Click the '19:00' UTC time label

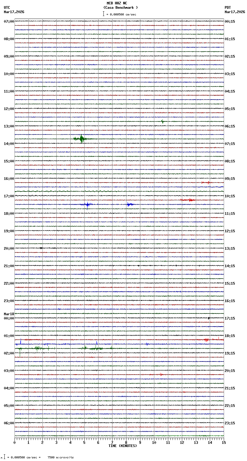tap(9, 231)
